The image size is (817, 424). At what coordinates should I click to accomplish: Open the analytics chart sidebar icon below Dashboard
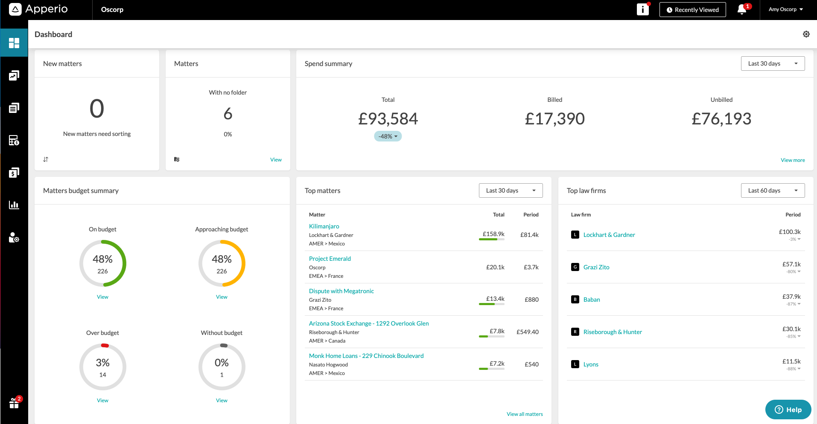click(x=14, y=75)
